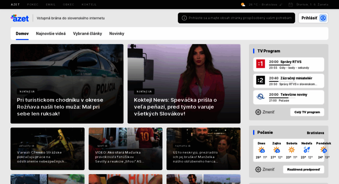Click the TV Program gear icon
Image resolution: width=339 pixels, height=184 pixels.
(258, 112)
